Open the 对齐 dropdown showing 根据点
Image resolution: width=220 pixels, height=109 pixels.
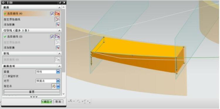pos(48,81)
